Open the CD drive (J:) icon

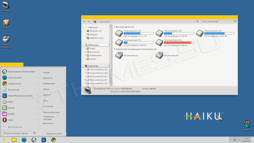coord(119,55)
